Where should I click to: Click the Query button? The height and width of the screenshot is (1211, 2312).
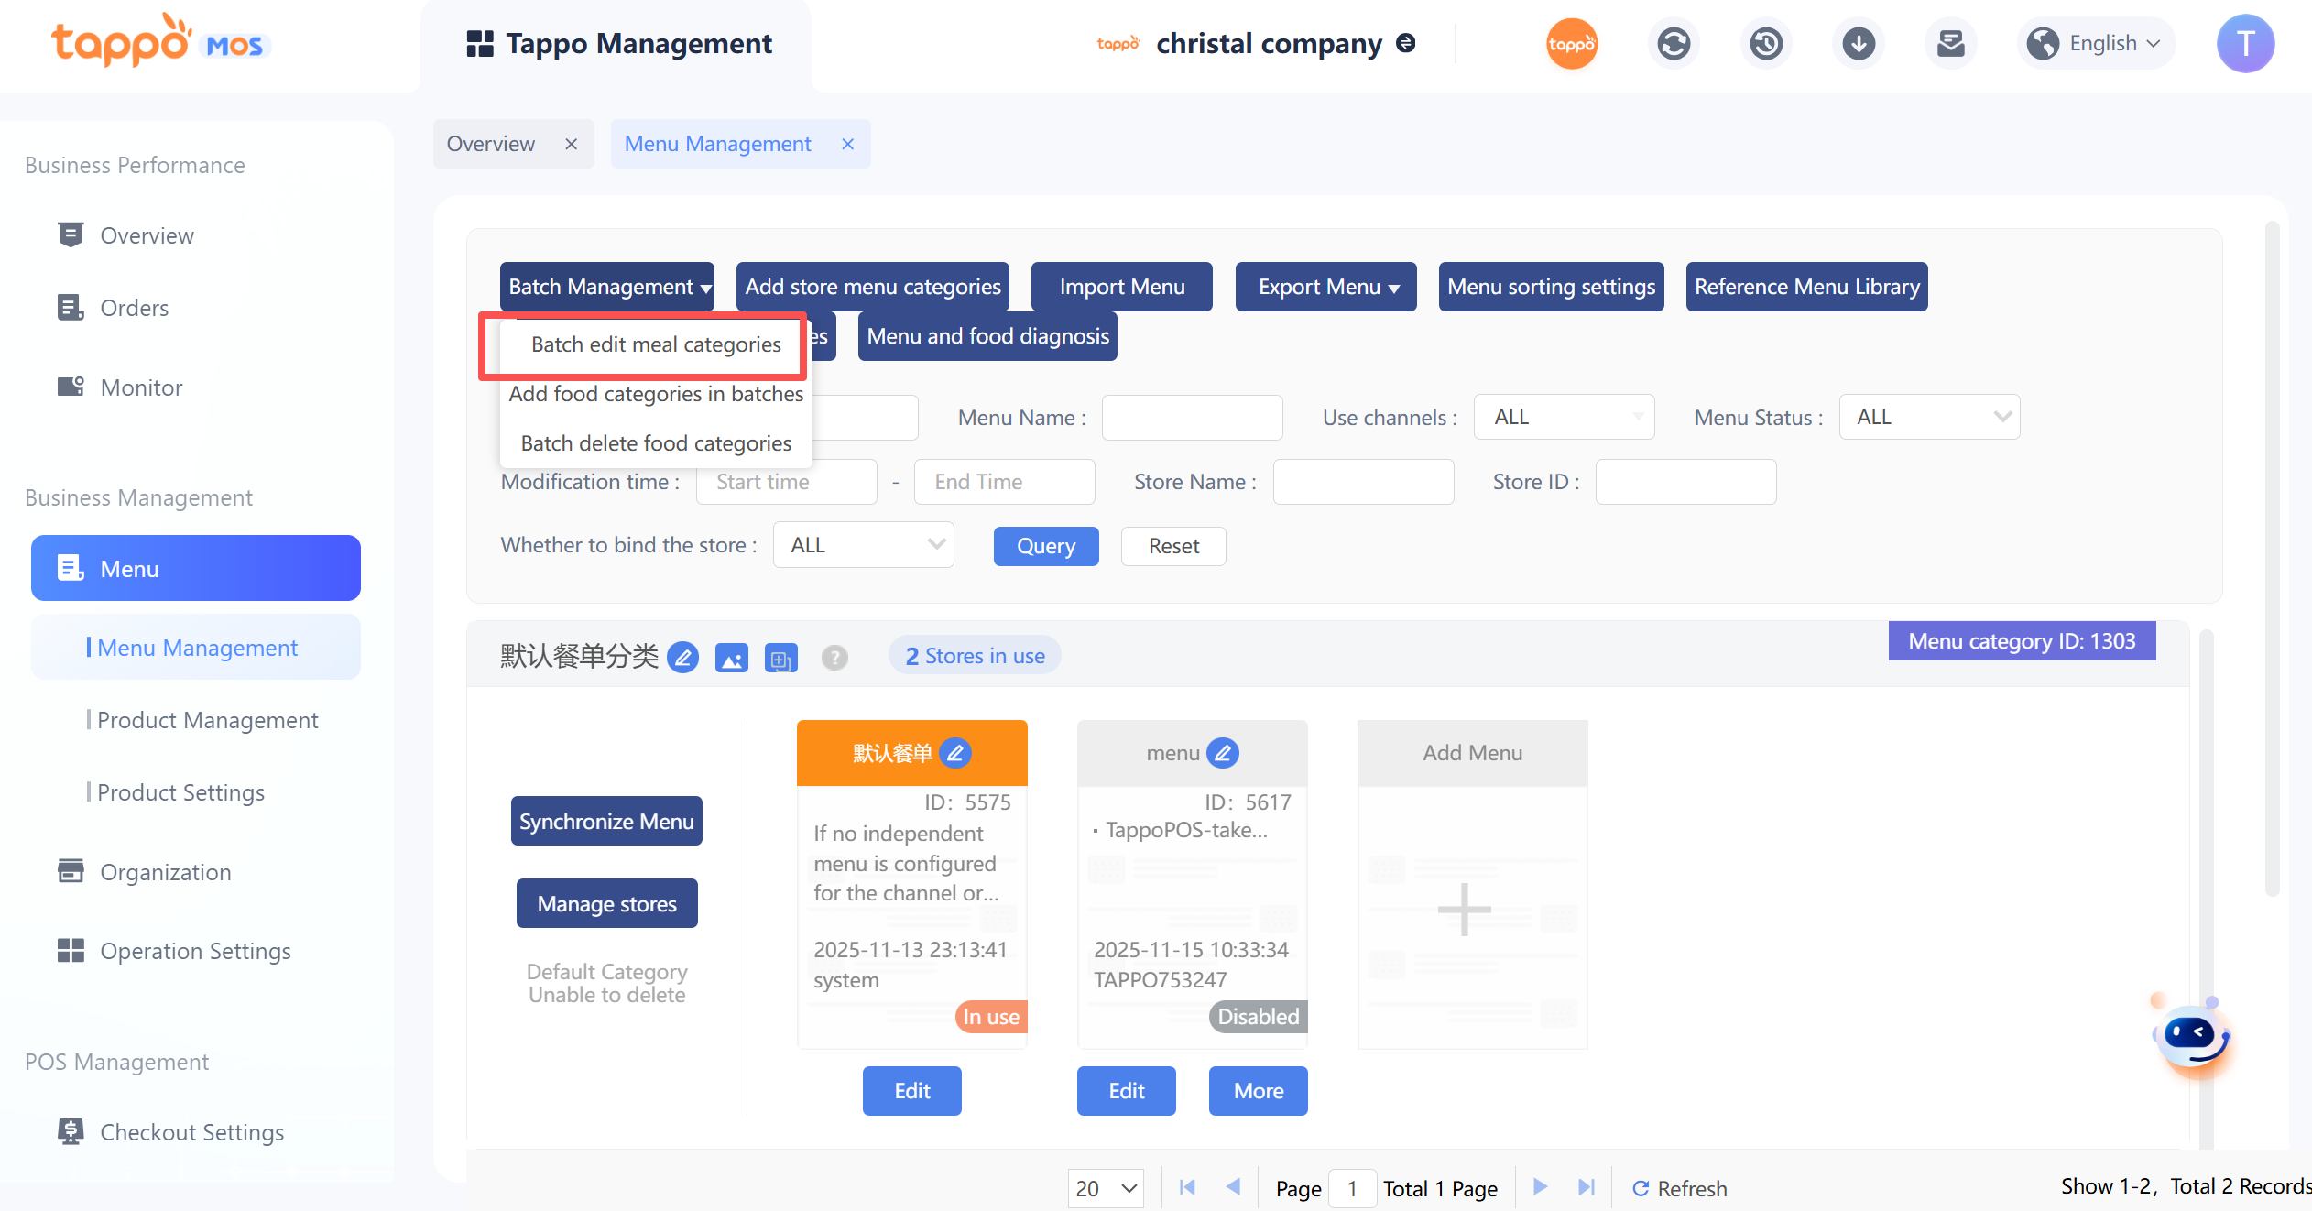(x=1046, y=546)
